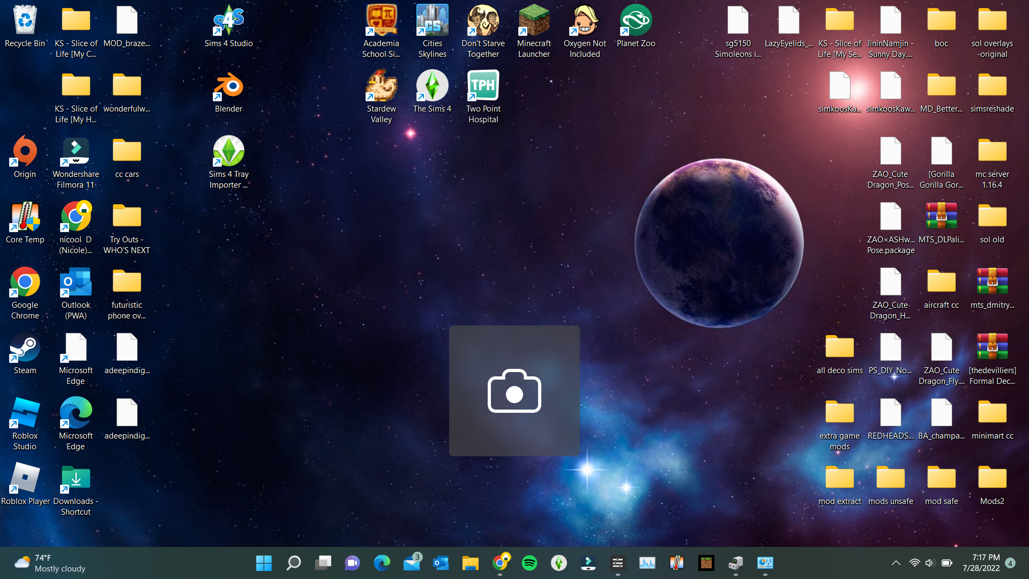Screen dimensions: 1029x579
Task: Open the Recycle Bin
Action: tap(25, 19)
